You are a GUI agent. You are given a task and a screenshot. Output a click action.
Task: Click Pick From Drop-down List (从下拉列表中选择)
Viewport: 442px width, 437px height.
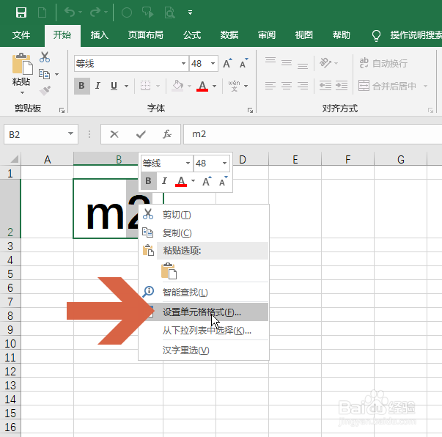click(203, 331)
